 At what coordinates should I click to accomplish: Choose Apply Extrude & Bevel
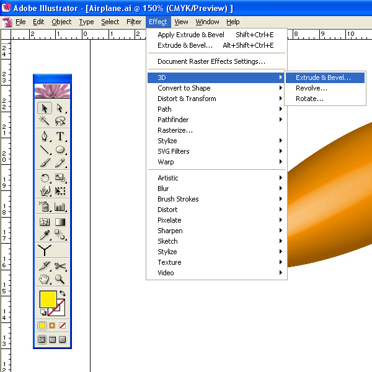[216, 35]
